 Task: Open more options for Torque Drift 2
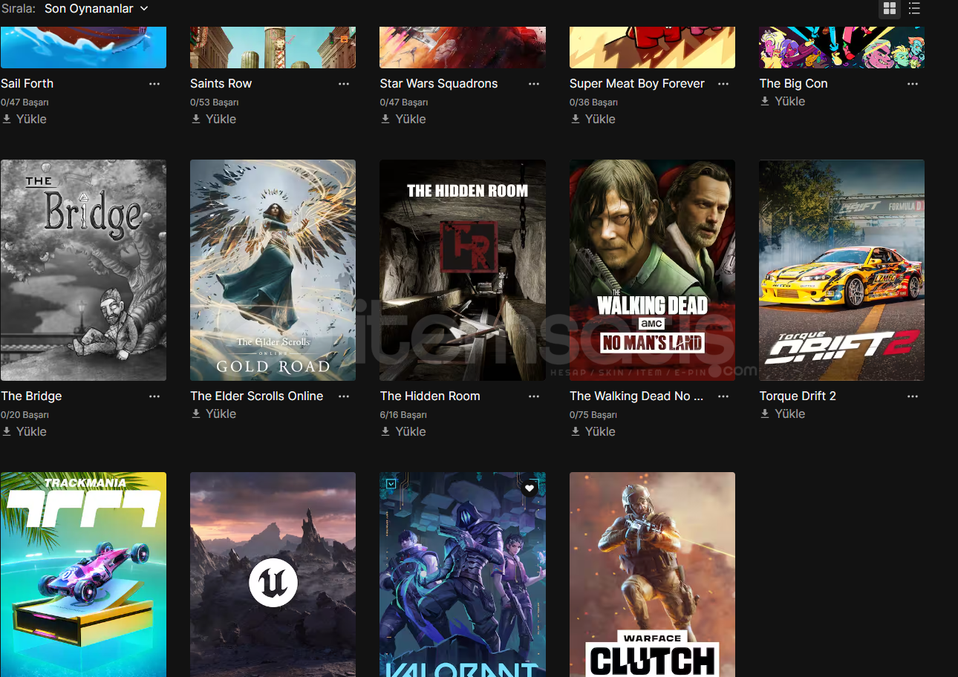point(913,396)
